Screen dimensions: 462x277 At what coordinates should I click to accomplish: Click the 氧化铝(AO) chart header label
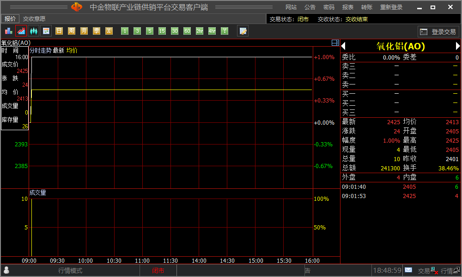16,43
